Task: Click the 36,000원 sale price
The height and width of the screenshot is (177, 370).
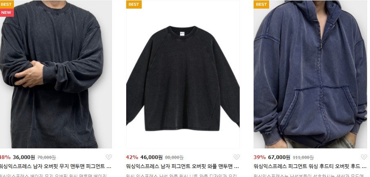Action: pos(24,157)
